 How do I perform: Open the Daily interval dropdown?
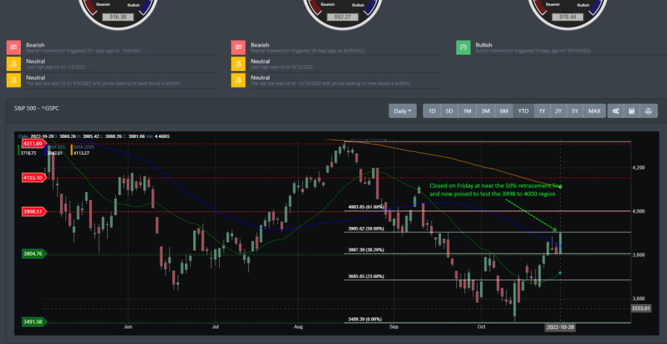click(x=403, y=111)
